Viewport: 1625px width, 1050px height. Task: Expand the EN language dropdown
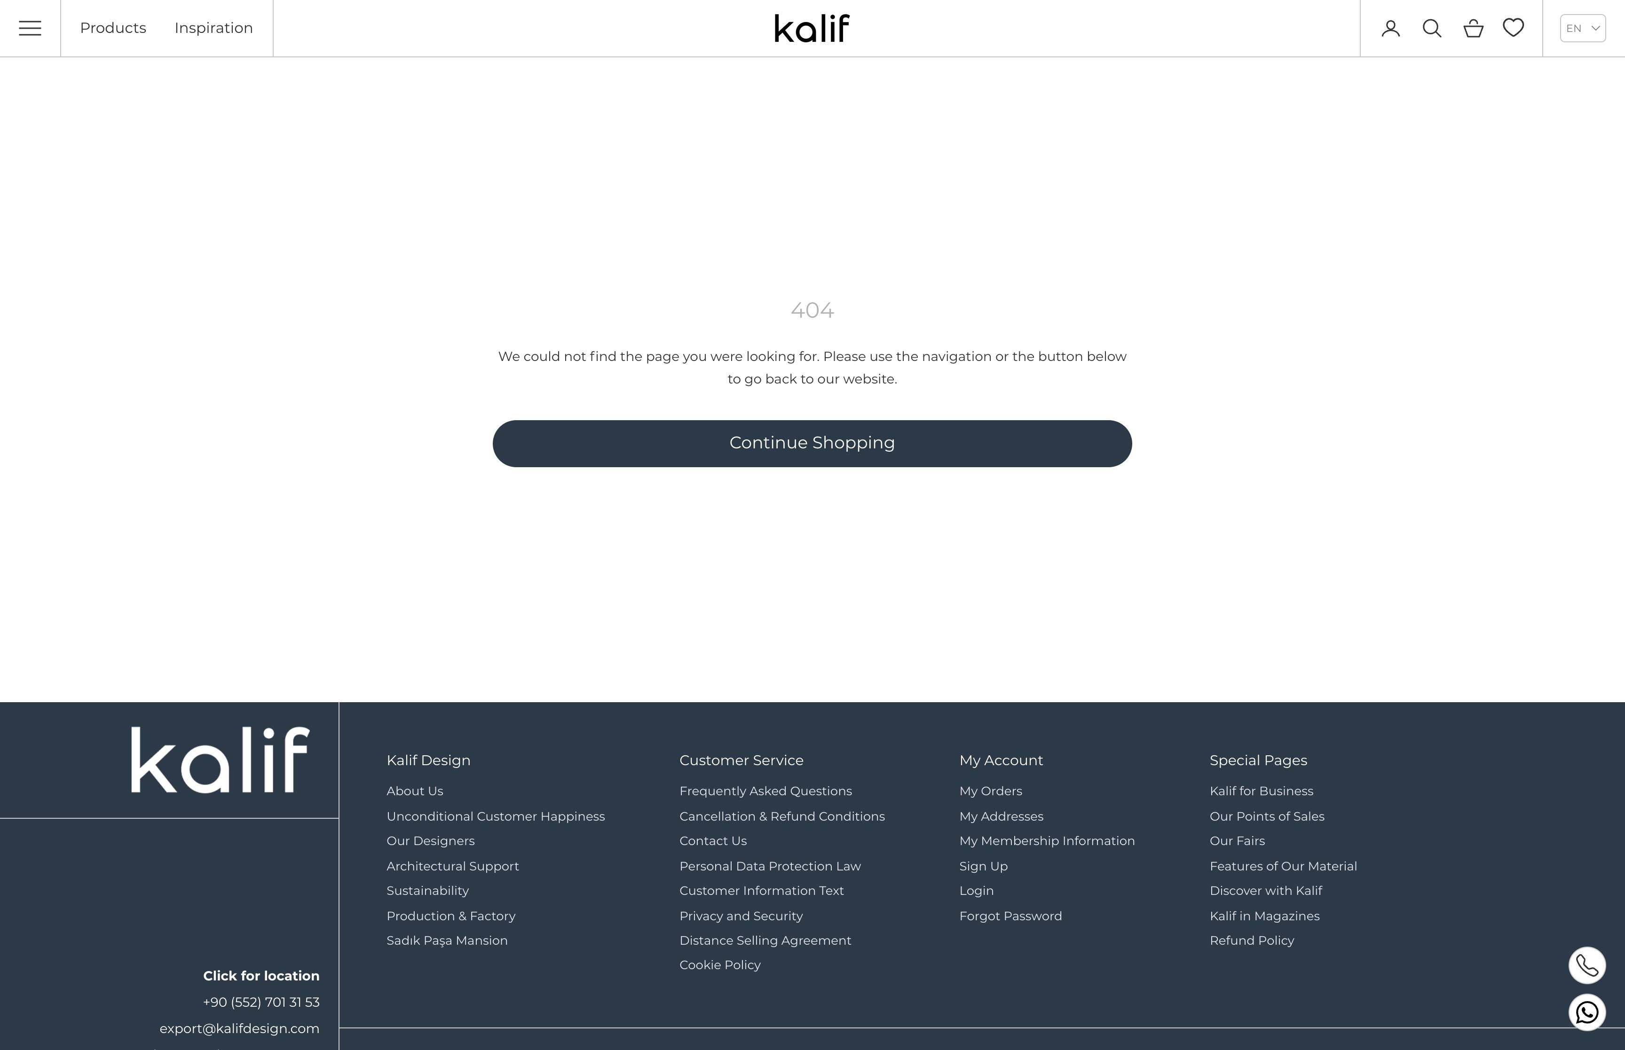click(x=1582, y=27)
